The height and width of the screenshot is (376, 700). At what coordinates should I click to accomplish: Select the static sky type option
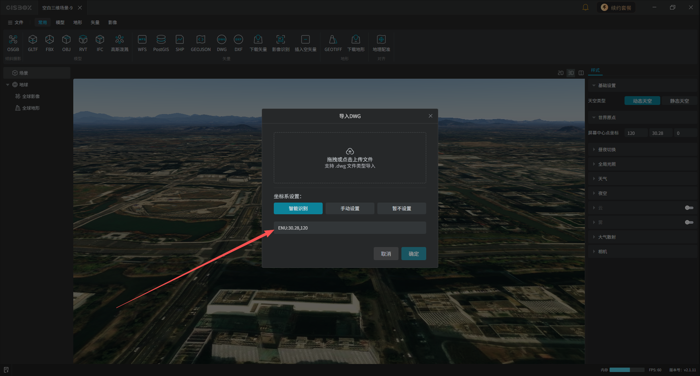tap(679, 101)
